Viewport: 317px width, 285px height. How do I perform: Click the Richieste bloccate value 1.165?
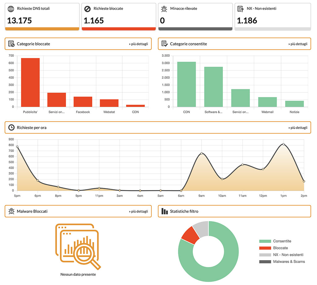point(94,20)
